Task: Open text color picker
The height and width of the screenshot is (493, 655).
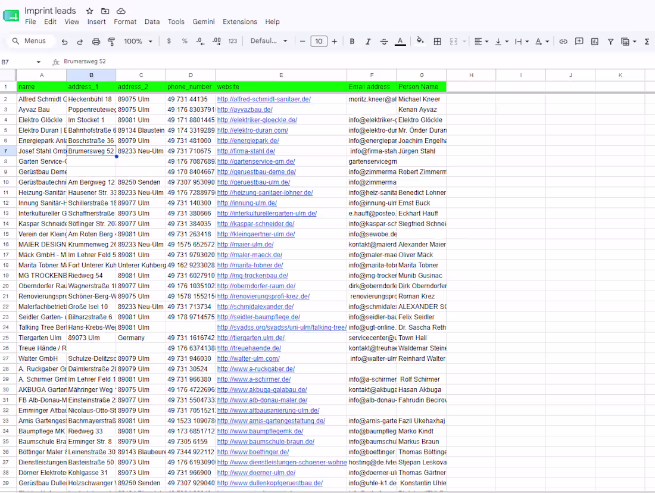Action: coord(400,41)
